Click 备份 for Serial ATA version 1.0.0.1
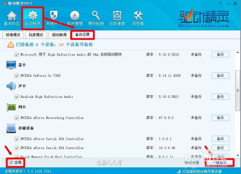Viewport: 241px width, 174px height. click(220, 139)
